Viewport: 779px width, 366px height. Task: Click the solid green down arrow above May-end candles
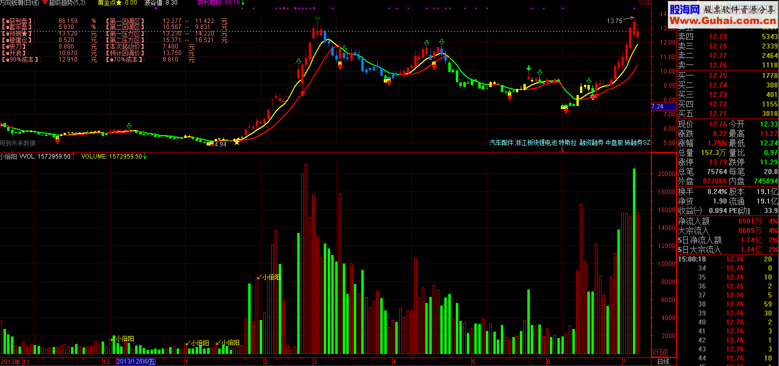point(529,68)
